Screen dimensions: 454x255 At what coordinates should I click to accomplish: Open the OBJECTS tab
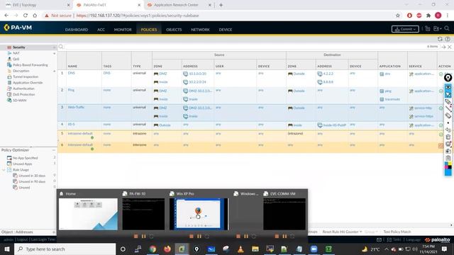pyautogui.click(x=174, y=30)
